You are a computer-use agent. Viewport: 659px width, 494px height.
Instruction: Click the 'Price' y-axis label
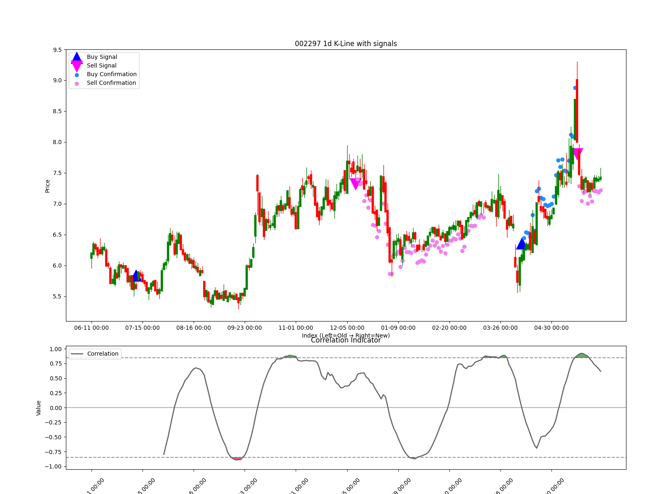pos(47,186)
